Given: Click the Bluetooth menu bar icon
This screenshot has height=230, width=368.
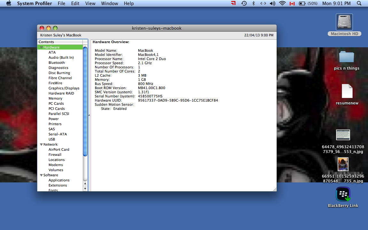Looking at the screenshot, I should click(253, 3).
